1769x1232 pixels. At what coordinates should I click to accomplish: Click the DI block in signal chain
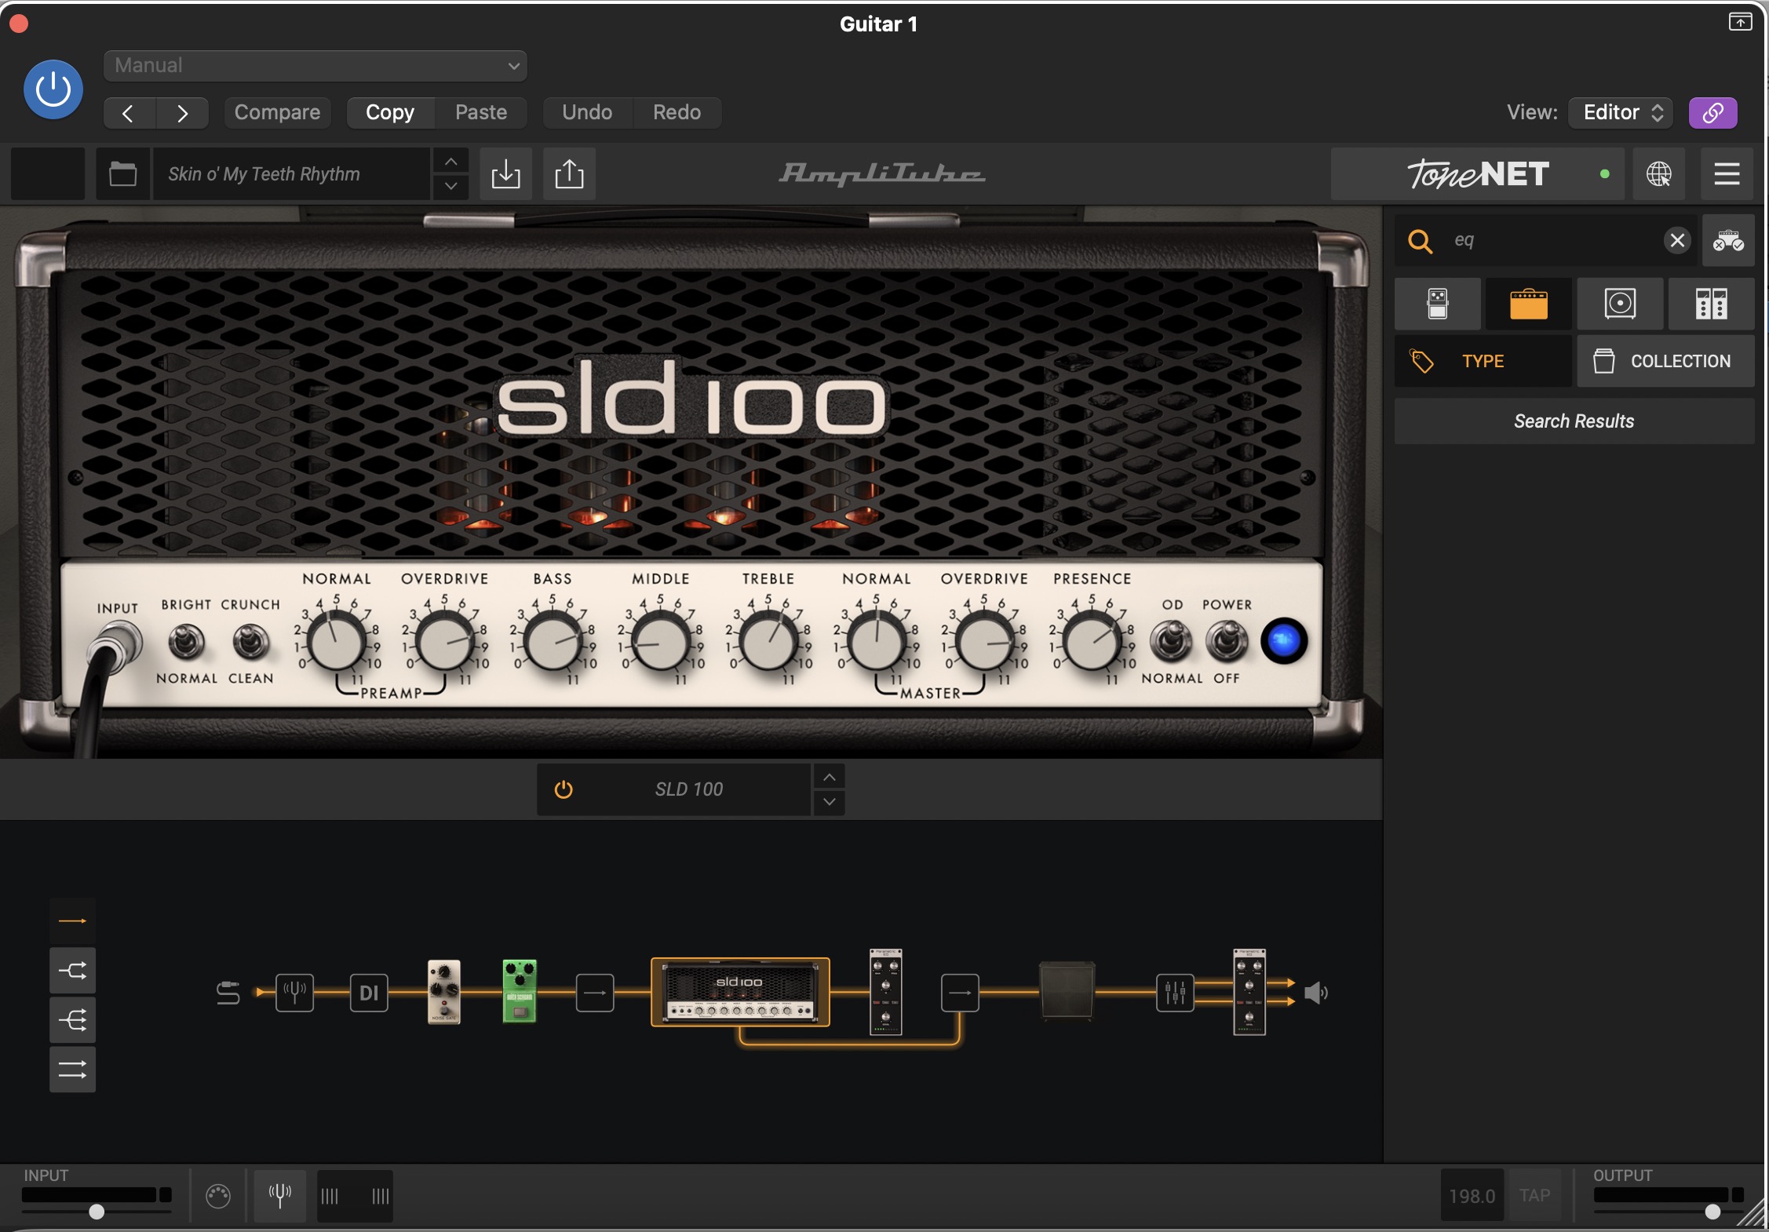click(x=369, y=993)
